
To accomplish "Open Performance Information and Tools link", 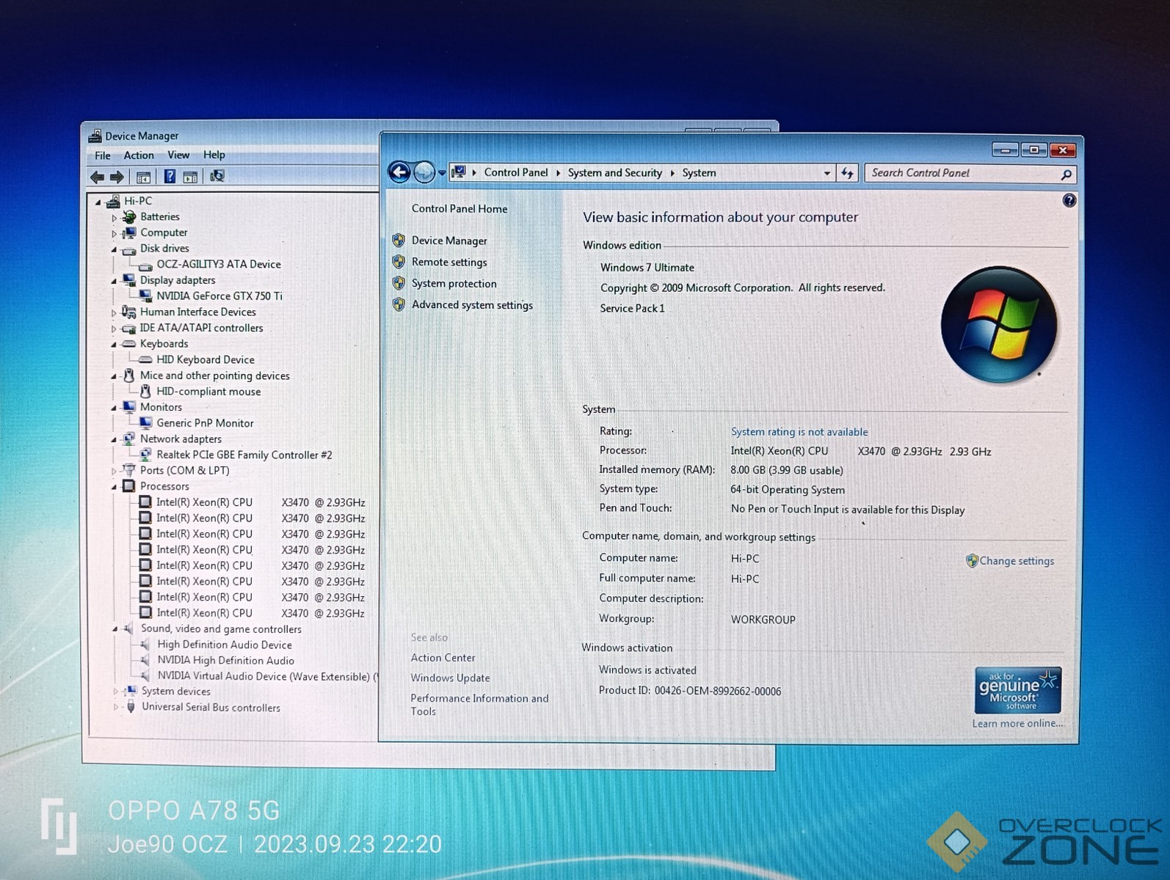I will [x=479, y=705].
